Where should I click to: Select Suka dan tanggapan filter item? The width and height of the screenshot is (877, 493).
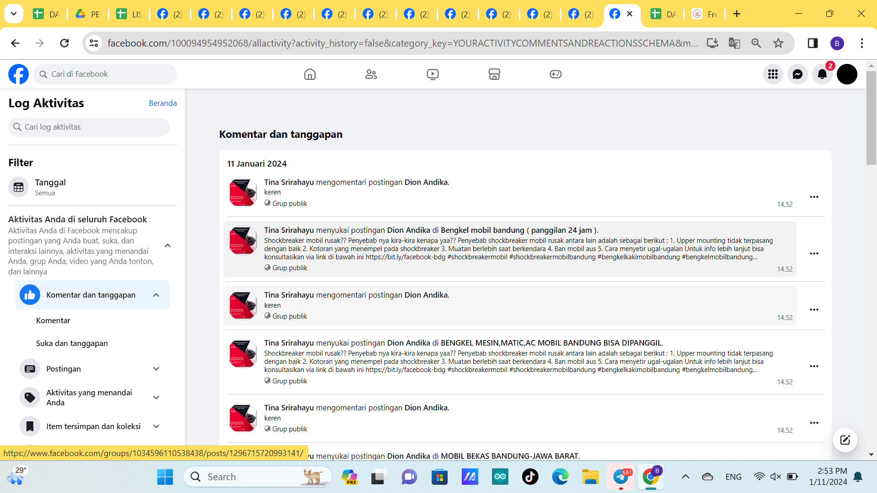pos(72,343)
